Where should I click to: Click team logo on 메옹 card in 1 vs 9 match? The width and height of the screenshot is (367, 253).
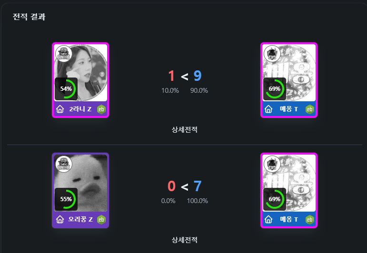(272, 54)
